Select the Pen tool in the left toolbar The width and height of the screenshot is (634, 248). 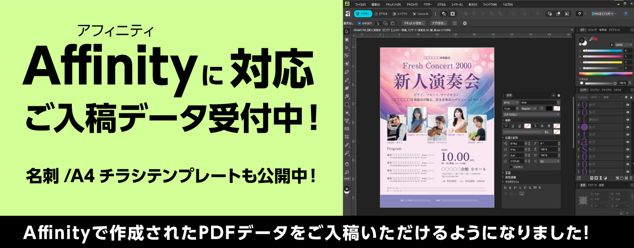click(x=347, y=71)
